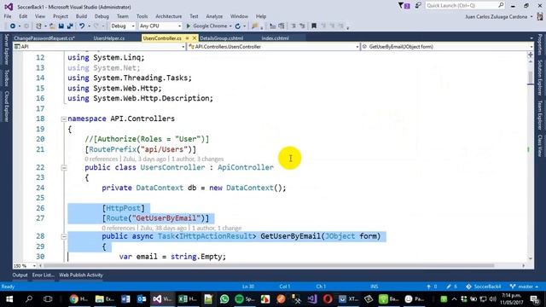Screen dimensions: 546x307
Task: Open the Error List panel tab
Action: [44, 275]
